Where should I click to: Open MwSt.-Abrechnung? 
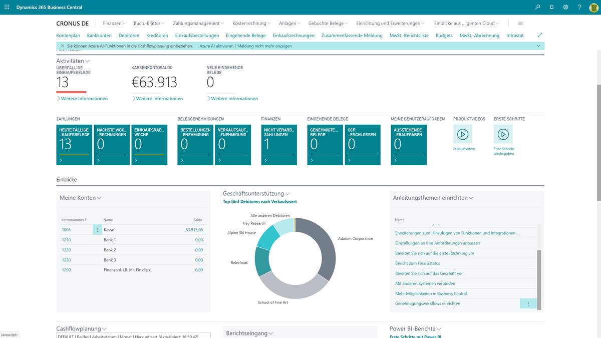coord(480,36)
